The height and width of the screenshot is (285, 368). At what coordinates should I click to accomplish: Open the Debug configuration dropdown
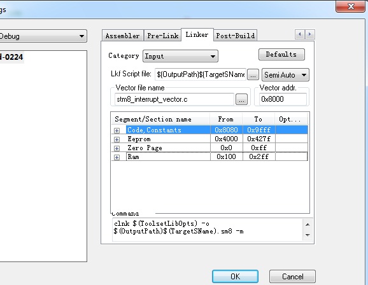pyautogui.click(x=43, y=36)
